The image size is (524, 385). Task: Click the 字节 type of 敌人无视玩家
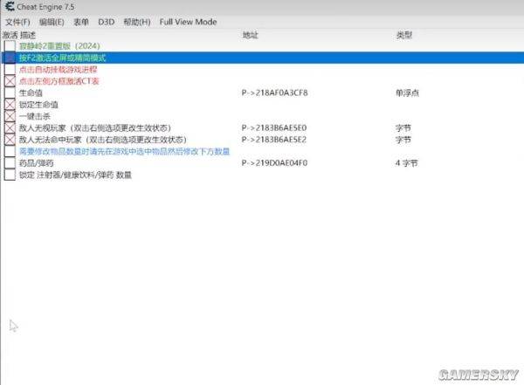403,128
